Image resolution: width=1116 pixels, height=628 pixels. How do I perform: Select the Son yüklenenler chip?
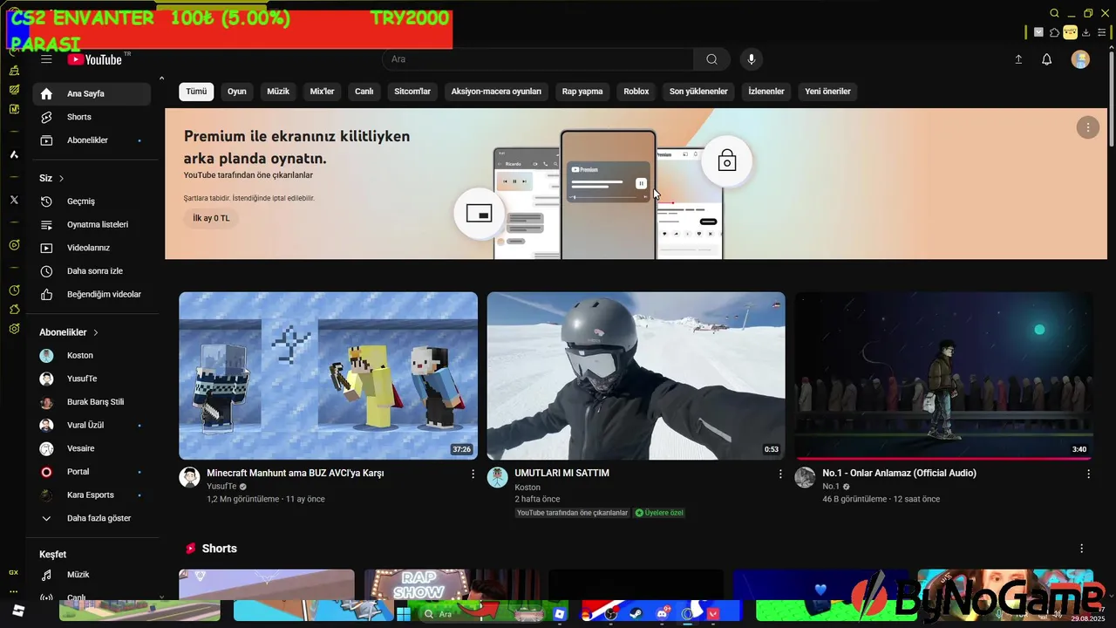tap(698, 92)
